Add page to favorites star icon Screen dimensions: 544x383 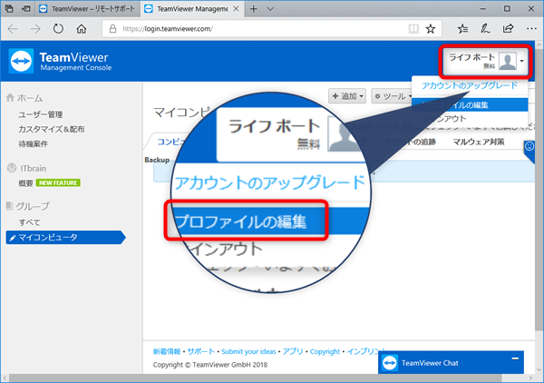[431, 29]
